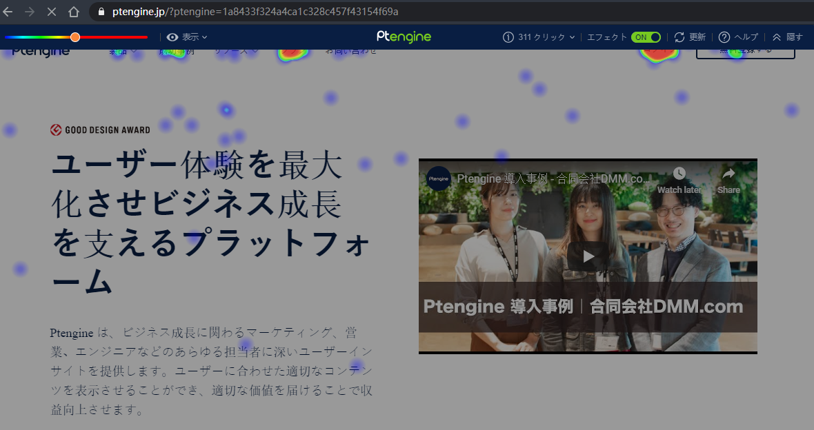This screenshot has height=430, width=814.
Task: Open the browser home page icon
Action: [x=74, y=12]
